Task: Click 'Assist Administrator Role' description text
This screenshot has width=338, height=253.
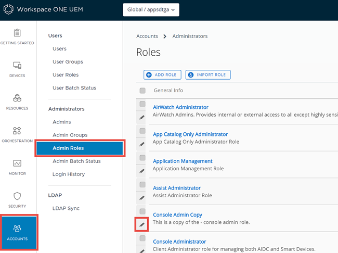Action: pyautogui.click(x=183, y=196)
